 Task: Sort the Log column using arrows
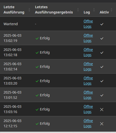(x=94, y=10)
